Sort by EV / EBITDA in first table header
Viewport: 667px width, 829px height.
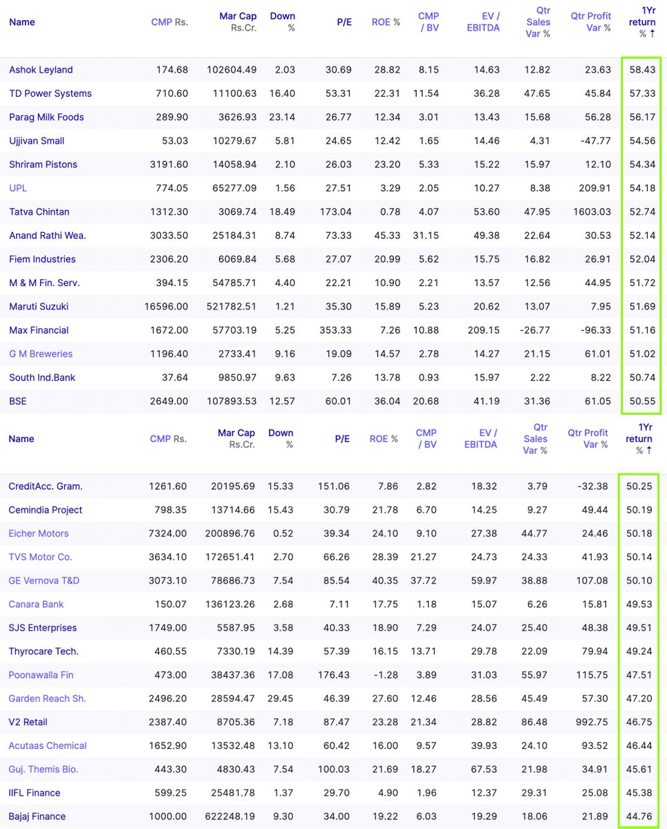click(x=483, y=22)
